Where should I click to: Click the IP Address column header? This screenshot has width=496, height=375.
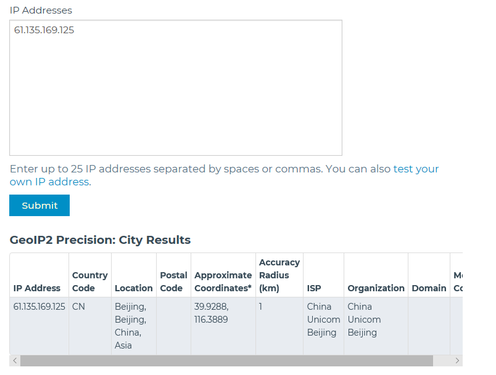(37, 288)
